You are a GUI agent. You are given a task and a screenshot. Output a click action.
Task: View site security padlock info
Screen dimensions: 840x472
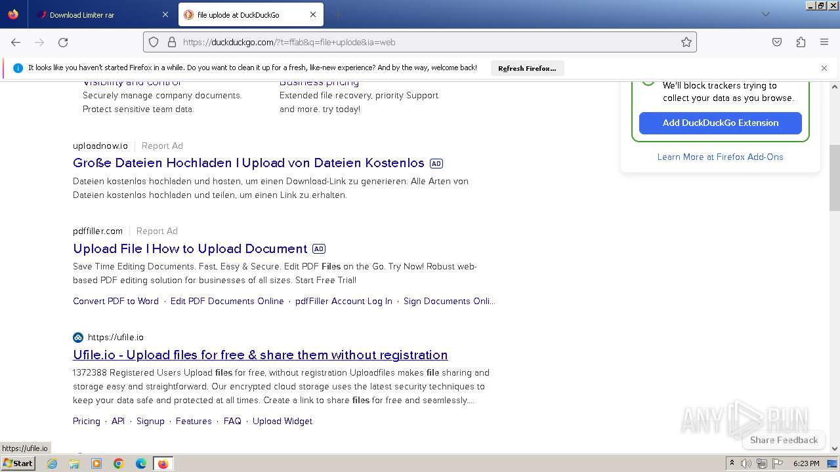(x=172, y=42)
